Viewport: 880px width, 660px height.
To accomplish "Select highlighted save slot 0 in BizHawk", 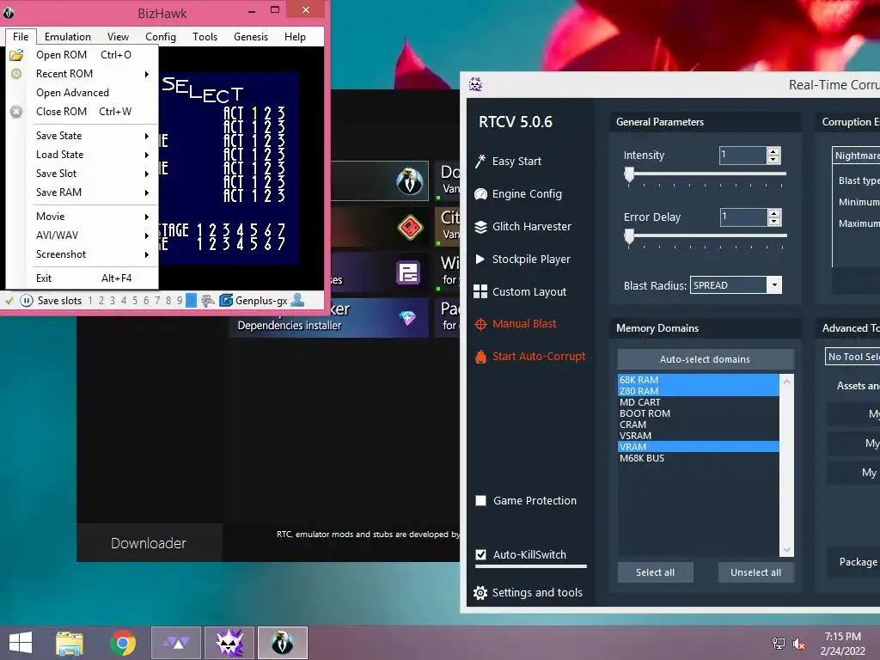I will point(191,301).
